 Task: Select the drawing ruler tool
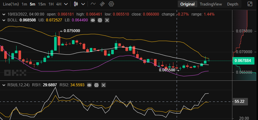click(102, 4)
